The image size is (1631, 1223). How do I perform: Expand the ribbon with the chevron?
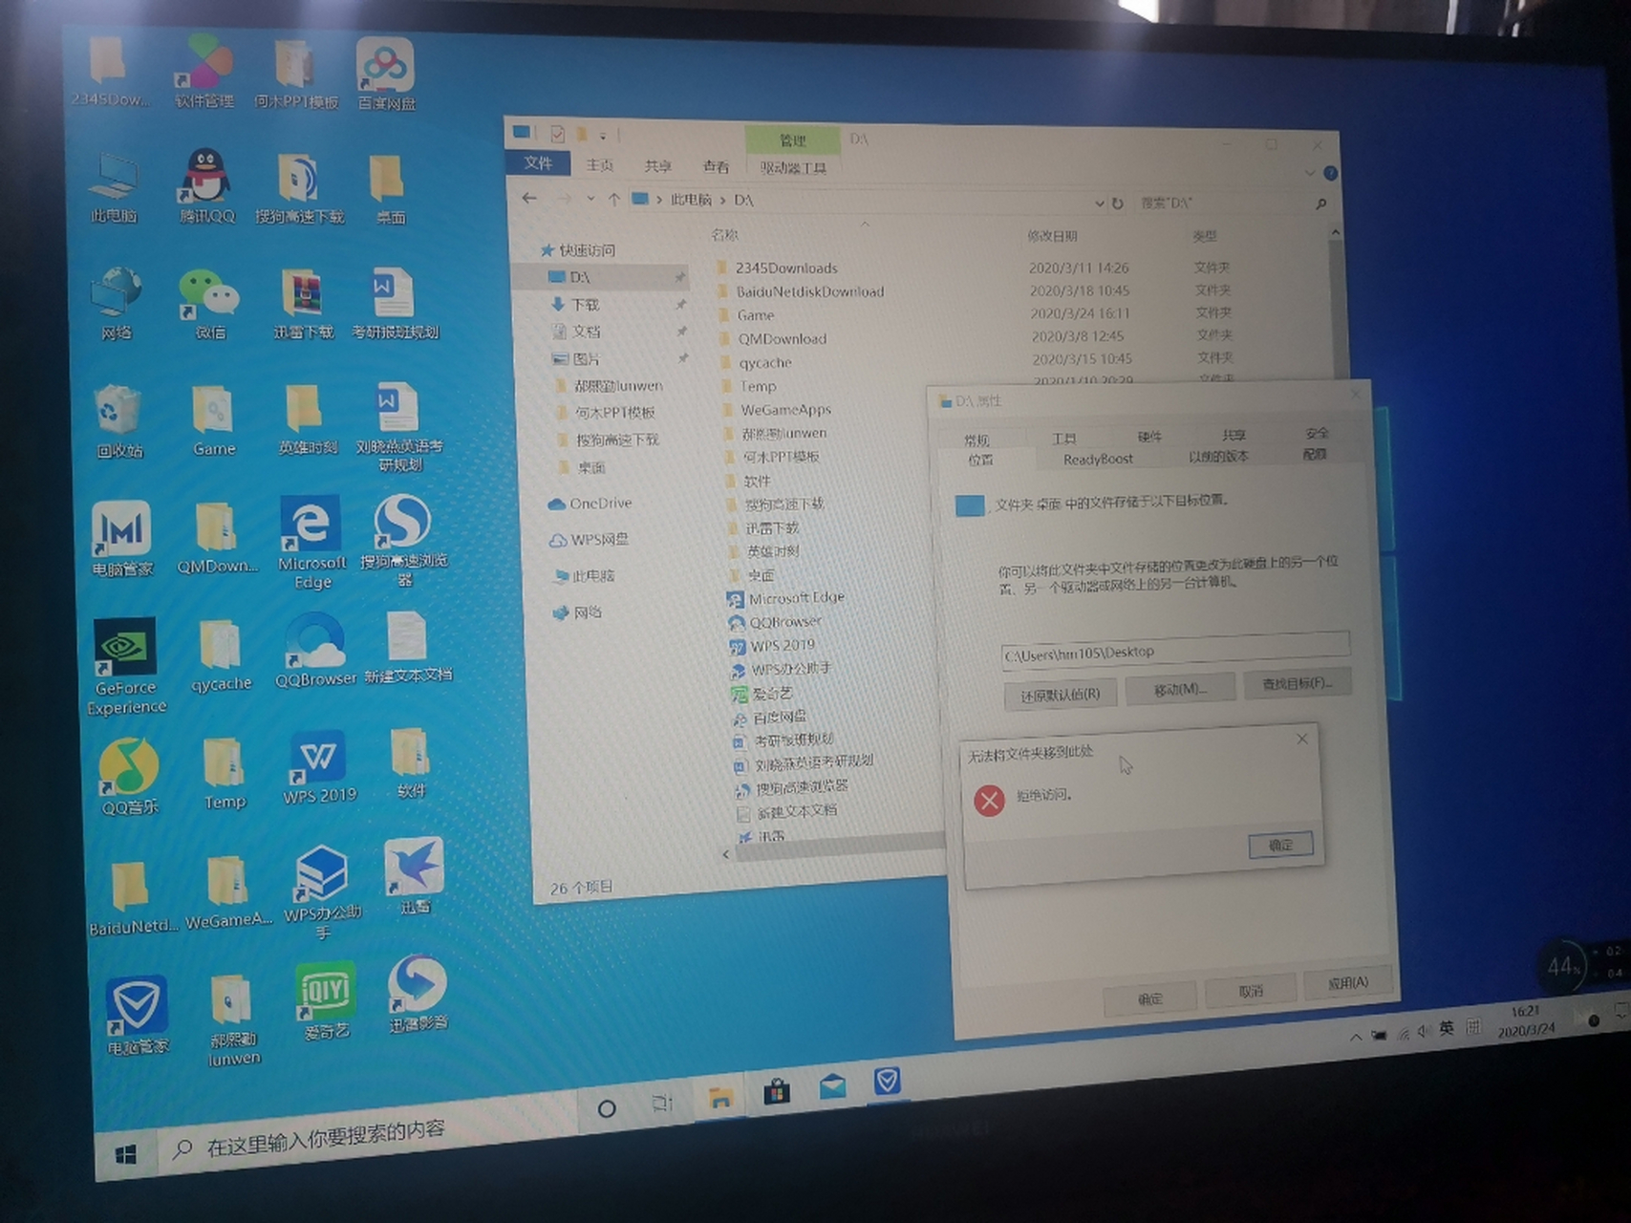(x=1310, y=173)
